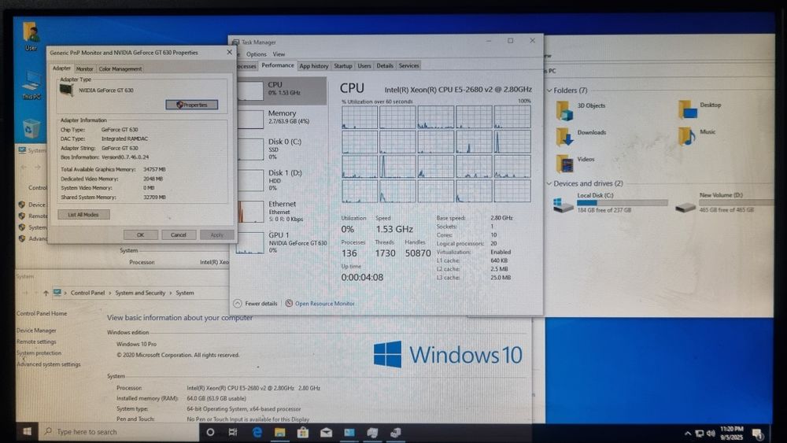The height and width of the screenshot is (443, 787).
Task: Open File Explorer from the taskbar
Action: 279,432
